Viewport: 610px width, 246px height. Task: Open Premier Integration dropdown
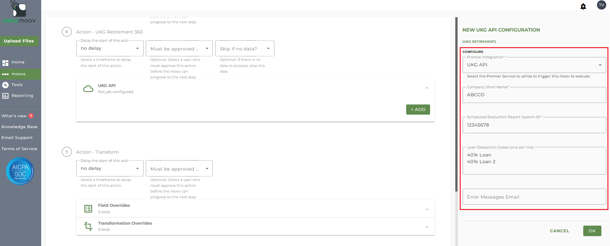(534, 65)
